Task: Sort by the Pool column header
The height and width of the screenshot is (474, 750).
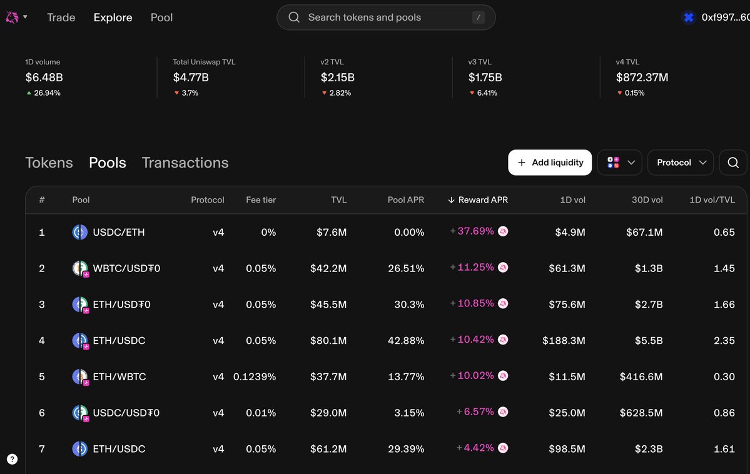Action: click(81, 200)
